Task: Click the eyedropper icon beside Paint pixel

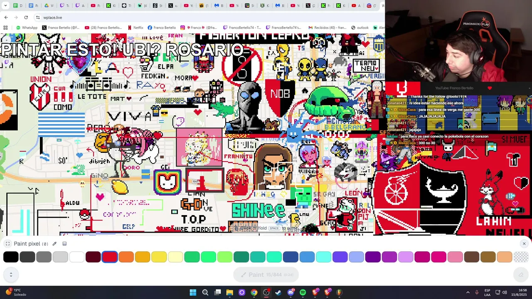Action: (x=54, y=244)
